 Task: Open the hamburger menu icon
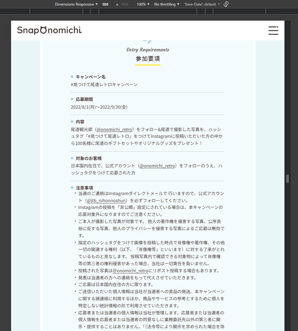click(x=273, y=30)
